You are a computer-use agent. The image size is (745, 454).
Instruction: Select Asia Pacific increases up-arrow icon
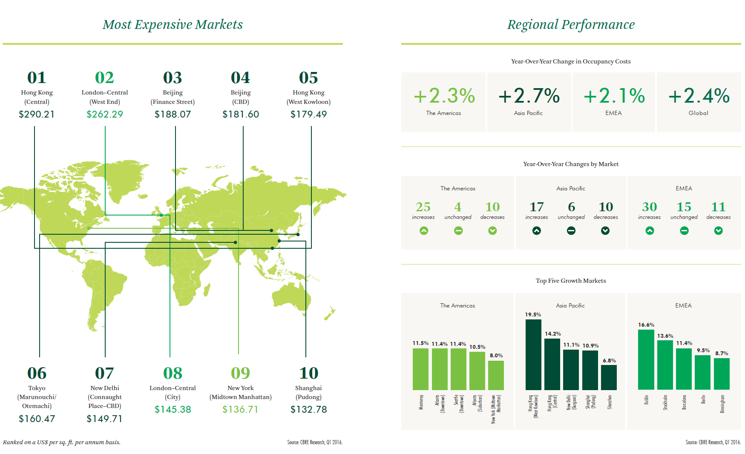point(537,230)
